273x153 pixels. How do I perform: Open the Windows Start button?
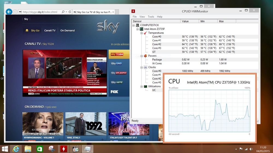5,149
